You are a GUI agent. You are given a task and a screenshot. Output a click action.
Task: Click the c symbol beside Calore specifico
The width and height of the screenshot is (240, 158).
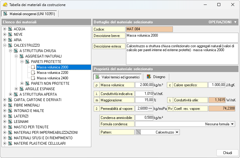[x=170, y=85]
